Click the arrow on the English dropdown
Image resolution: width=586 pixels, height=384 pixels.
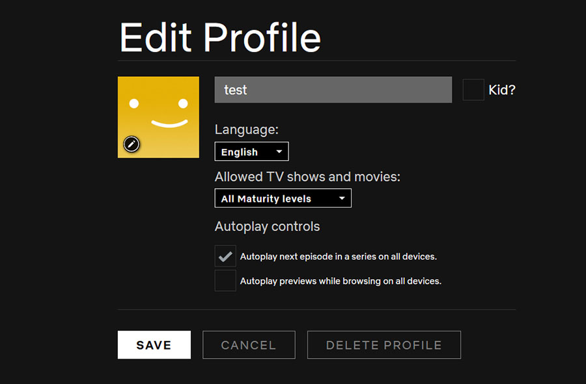coord(279,152)
